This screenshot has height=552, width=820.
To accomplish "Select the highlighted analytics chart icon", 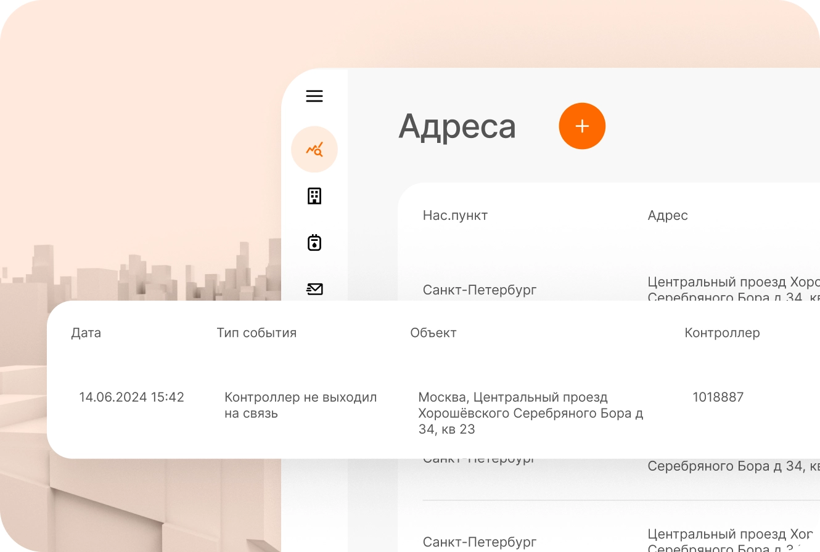I will click(x=314, y=149).
